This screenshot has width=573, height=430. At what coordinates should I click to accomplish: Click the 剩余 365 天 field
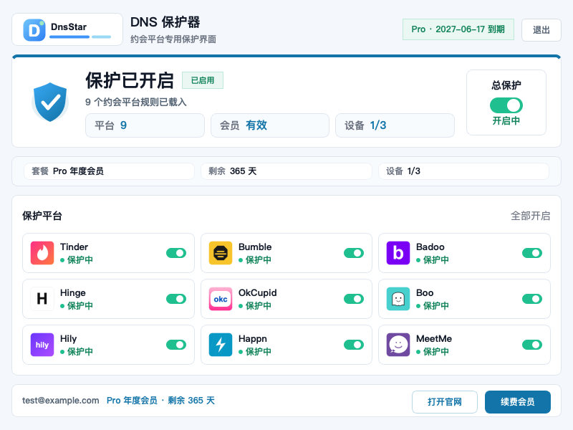[x=286, y=171]
